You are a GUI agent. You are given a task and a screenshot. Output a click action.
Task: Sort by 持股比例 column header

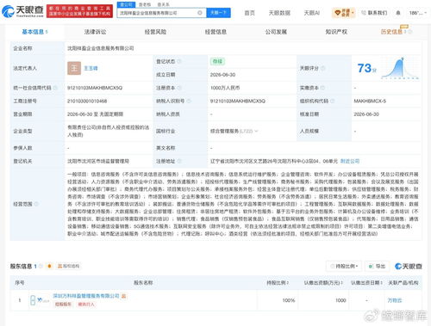click(278, 283)
